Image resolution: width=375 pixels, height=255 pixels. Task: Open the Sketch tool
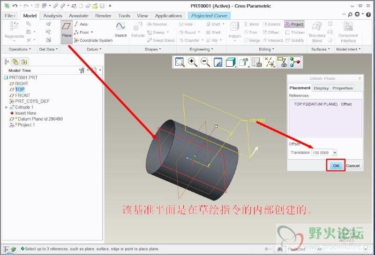tap(121, 30)
